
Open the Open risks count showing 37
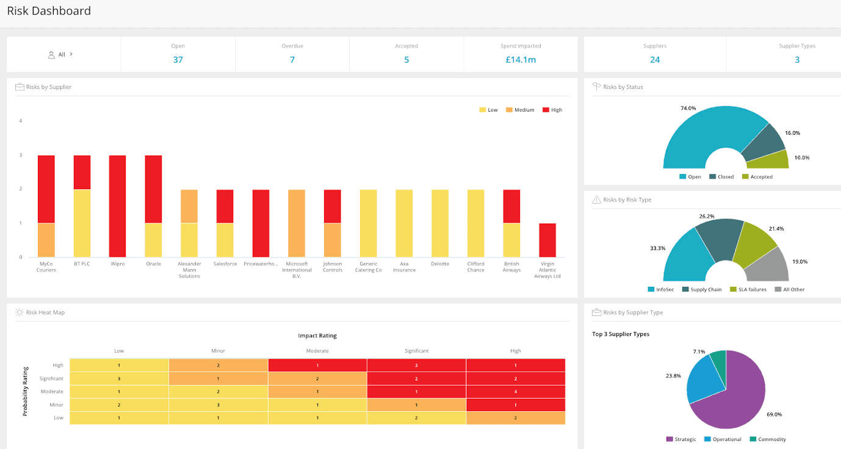178,60
